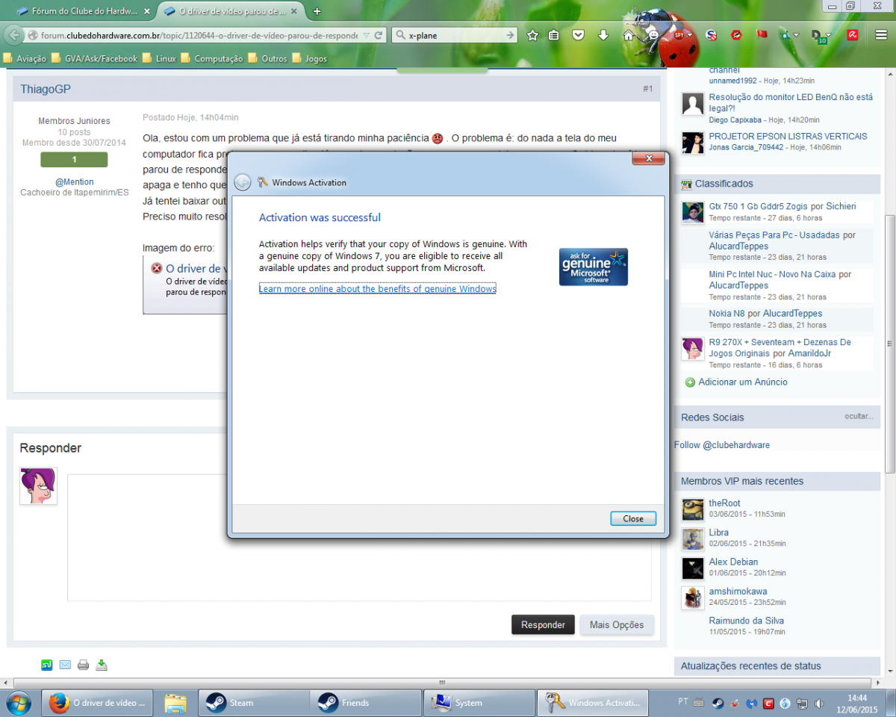Open theRoot VIP member profile
Image resolution: width=896 pixels, height=717 pixels.
click(724, 503)
